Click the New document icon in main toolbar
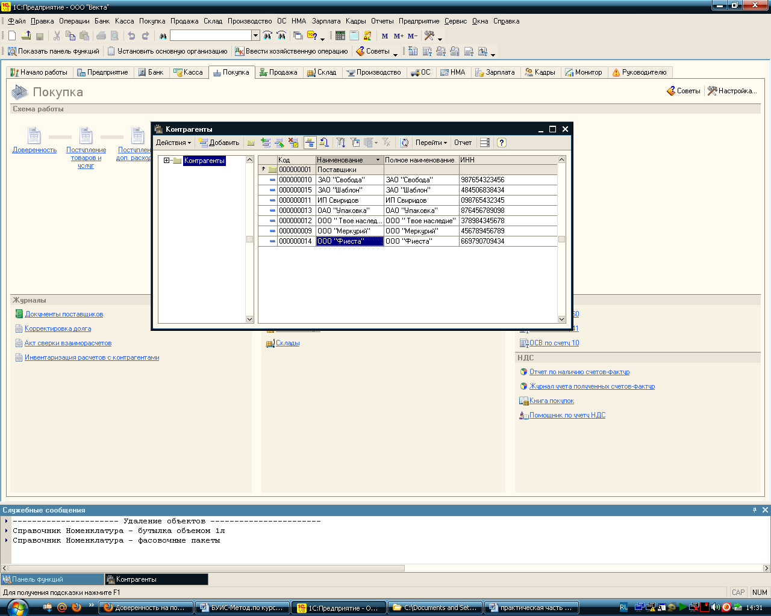Viewport: 771px width, 616px height. point(12,36)
